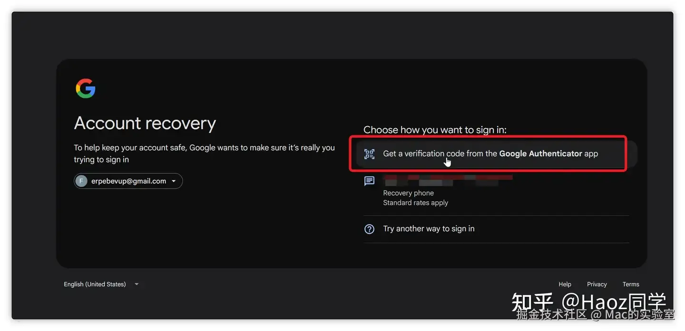Click the 'Standard rates apply' text

tap(416, 203)
